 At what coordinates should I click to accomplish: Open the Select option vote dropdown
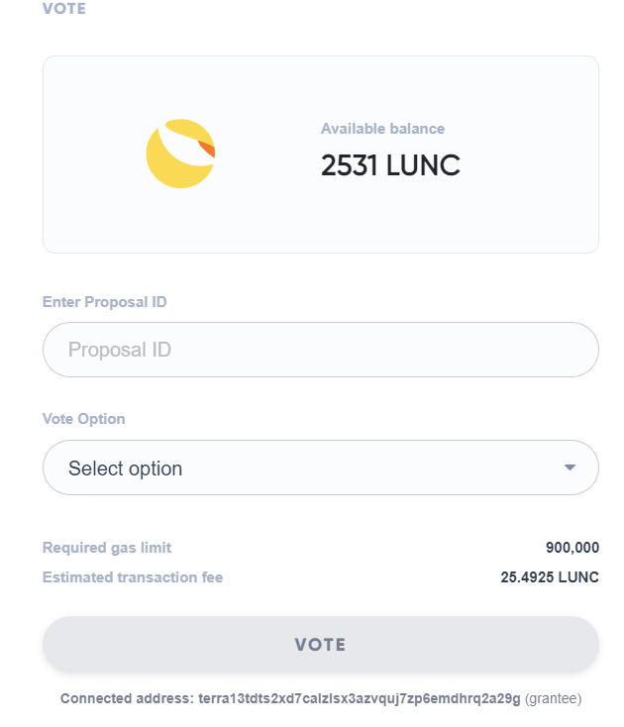coord(320,467)
